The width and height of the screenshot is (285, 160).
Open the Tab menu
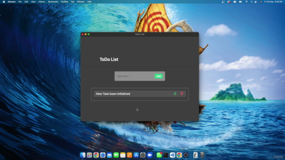pos(73,2)
